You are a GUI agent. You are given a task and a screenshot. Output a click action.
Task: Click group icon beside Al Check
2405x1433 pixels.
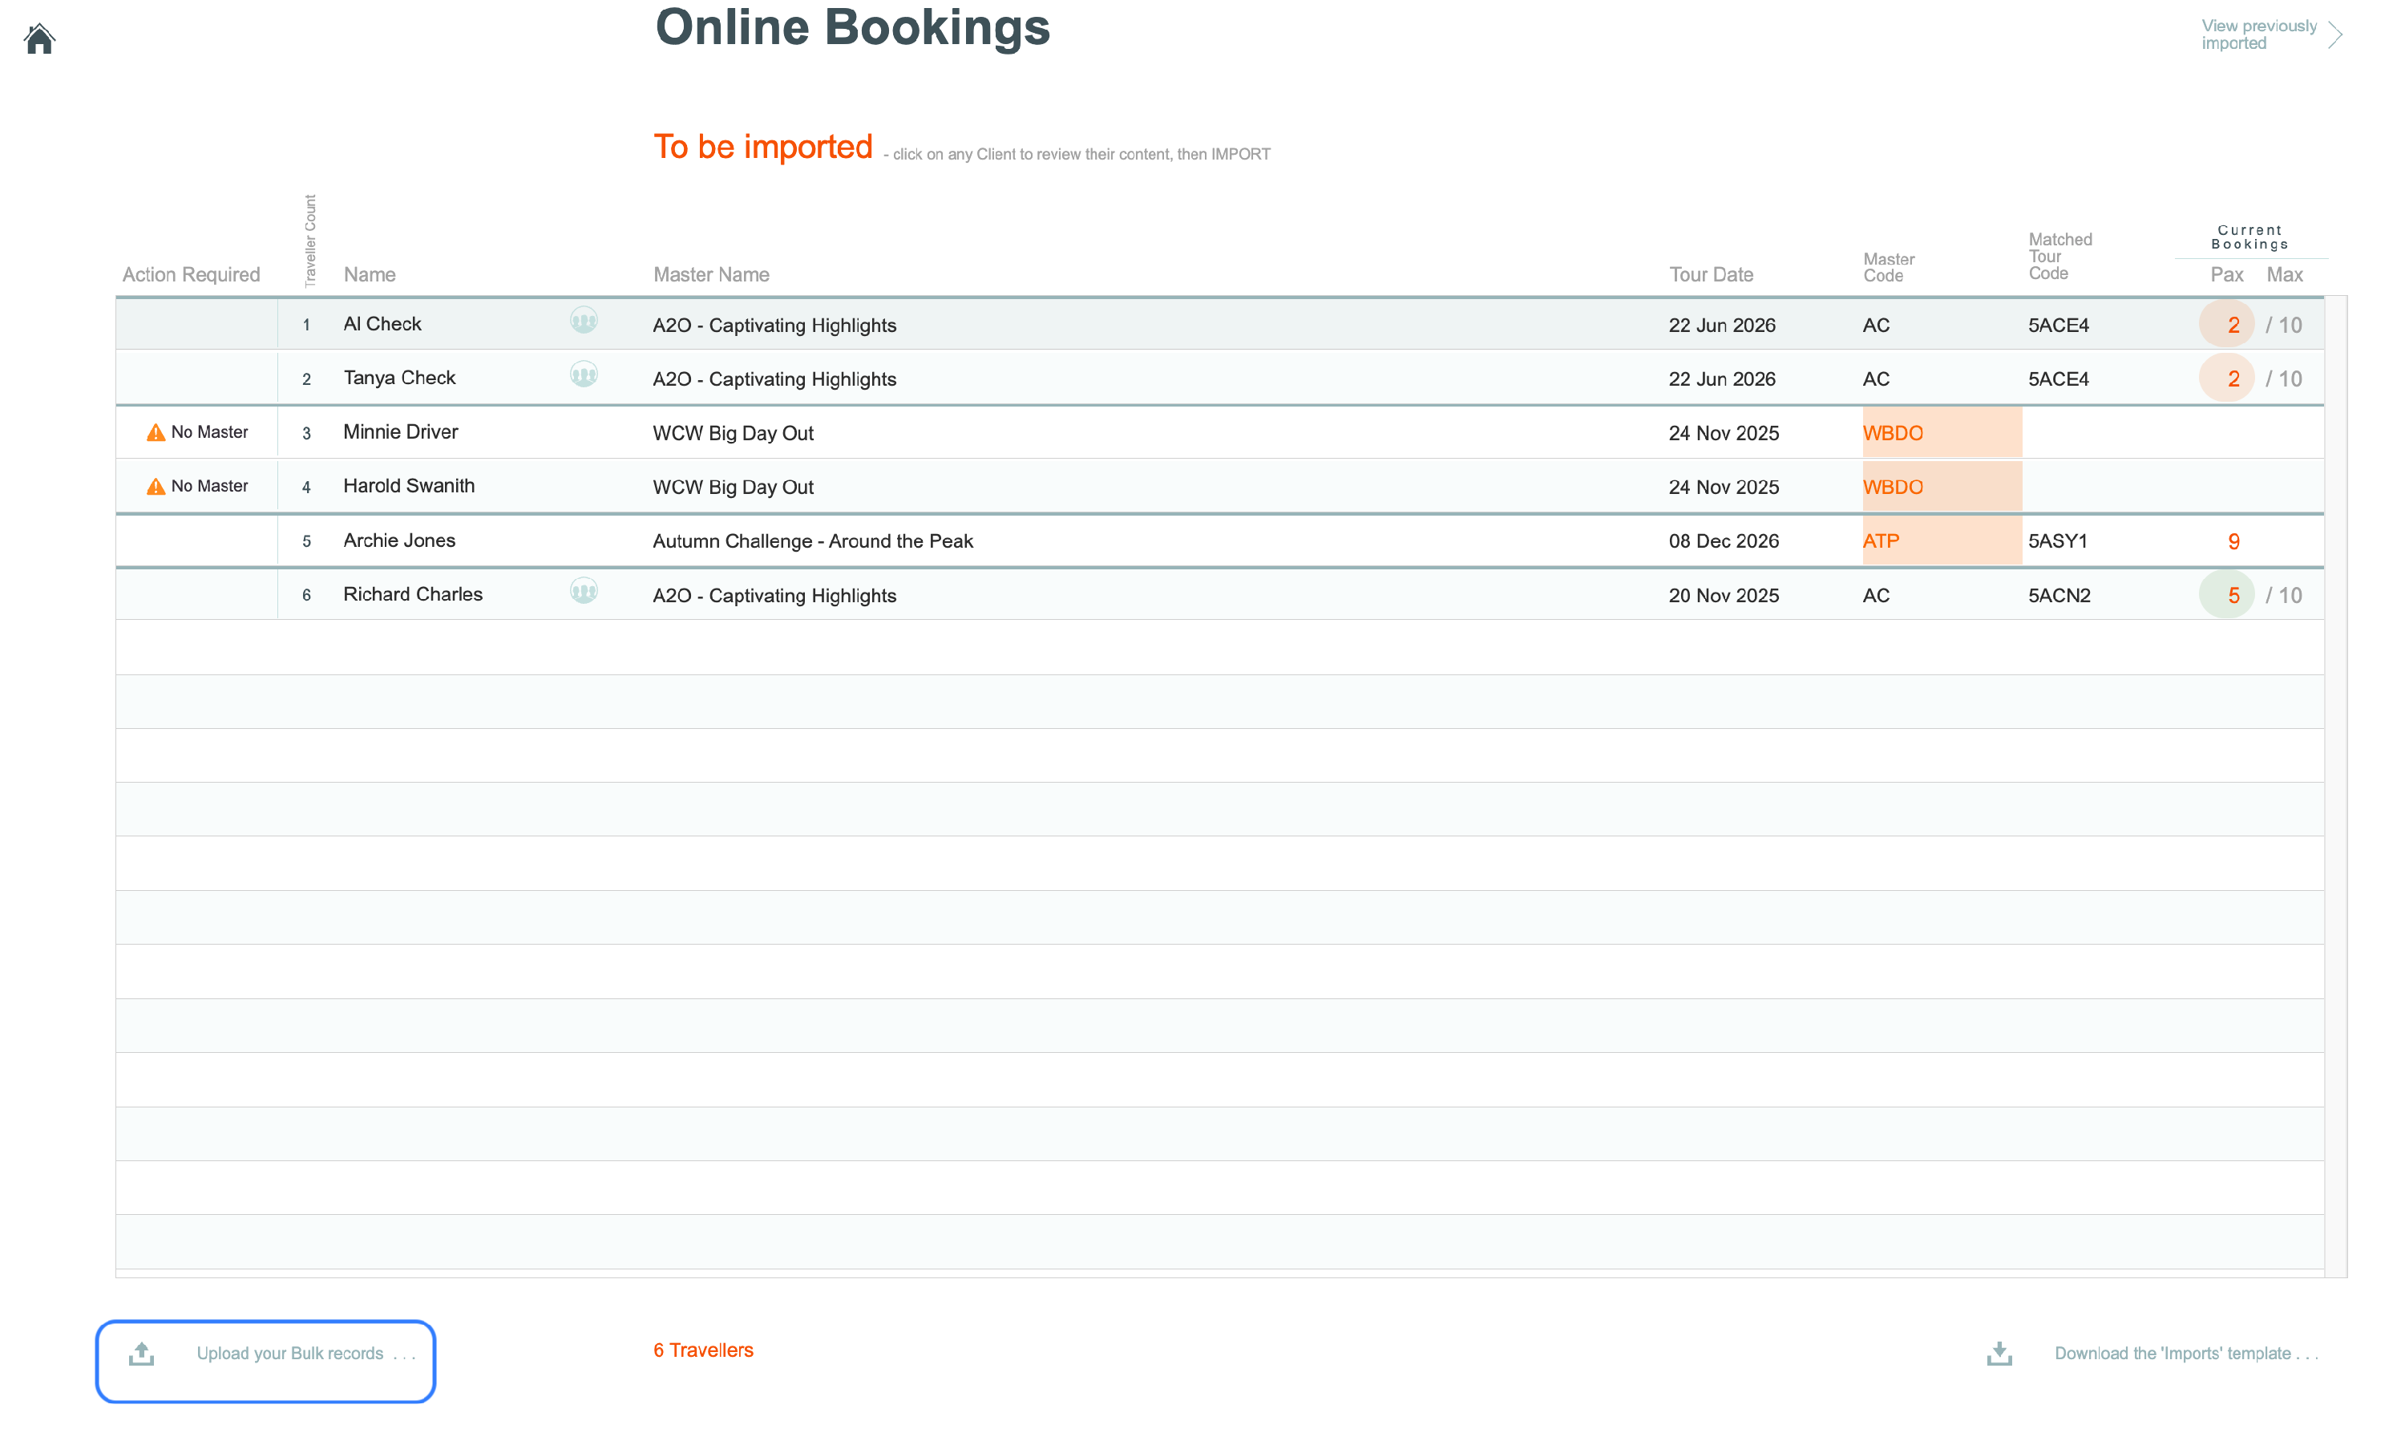[x=584, y=321]
